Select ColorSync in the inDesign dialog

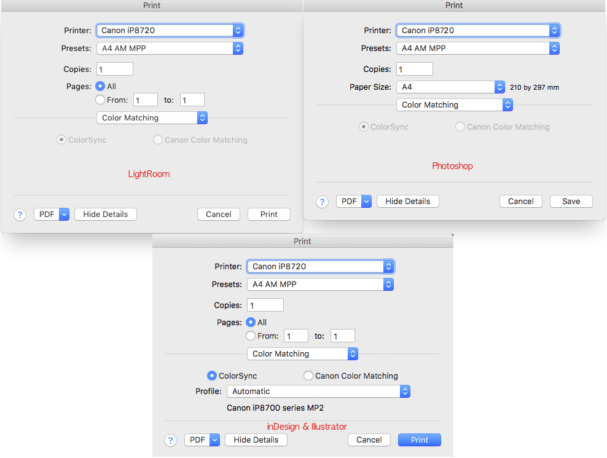pyautogui.click(x=211, y=376)
